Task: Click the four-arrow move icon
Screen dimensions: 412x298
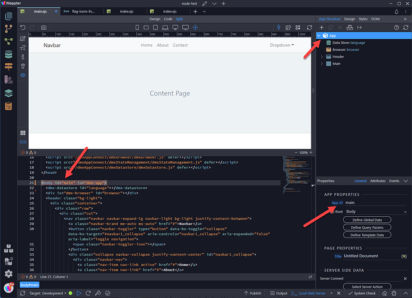Action: 195,27
